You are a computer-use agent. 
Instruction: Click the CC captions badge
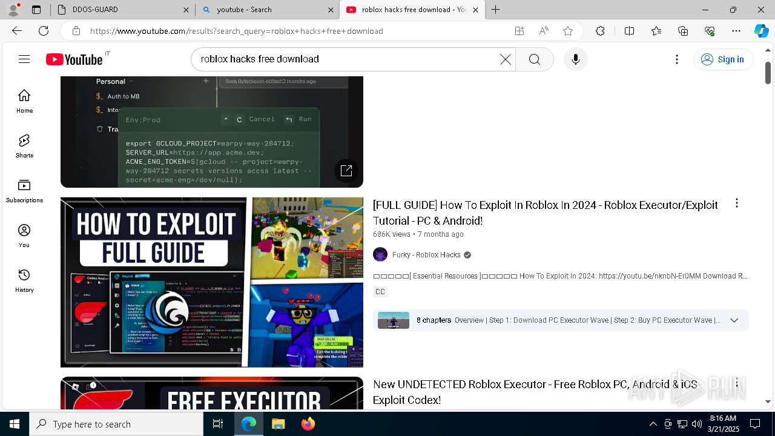[380, 292]
